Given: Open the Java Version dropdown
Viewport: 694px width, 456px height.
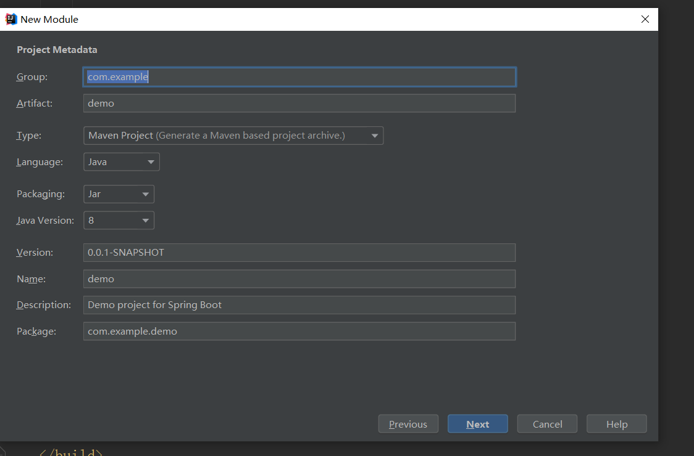Looking at the screenshot, I should pos(119,221).
